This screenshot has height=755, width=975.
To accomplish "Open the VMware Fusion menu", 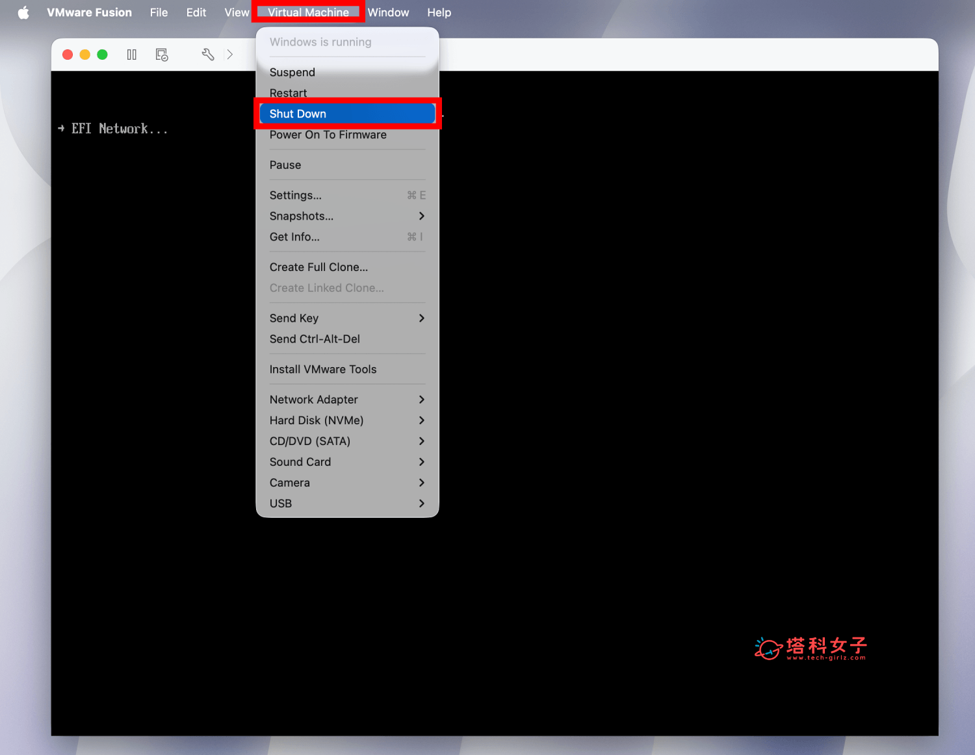I will click(x=89, y=12).
